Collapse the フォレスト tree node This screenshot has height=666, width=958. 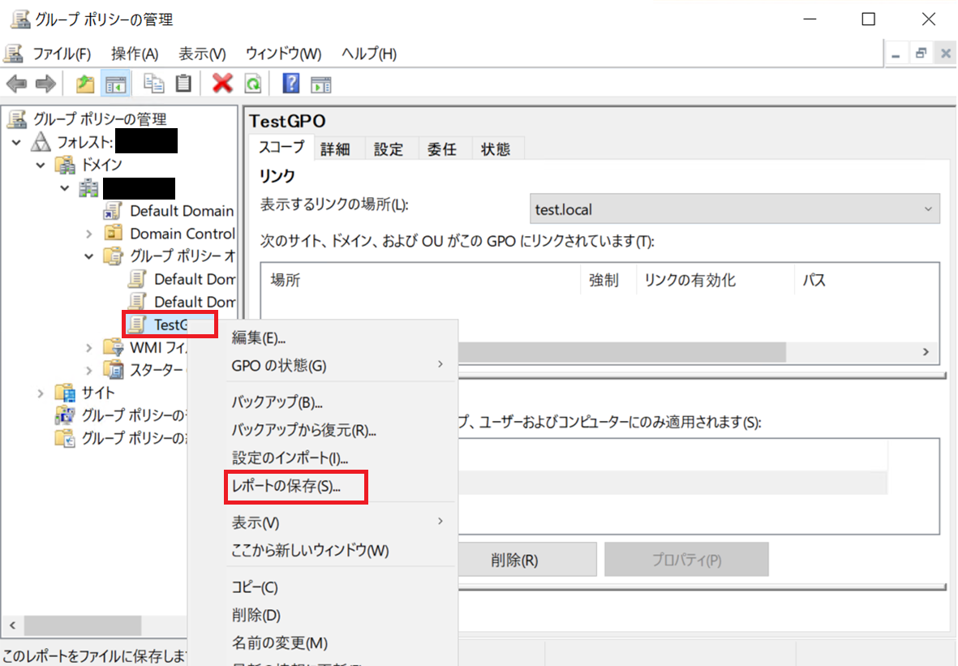click(16, 142)
